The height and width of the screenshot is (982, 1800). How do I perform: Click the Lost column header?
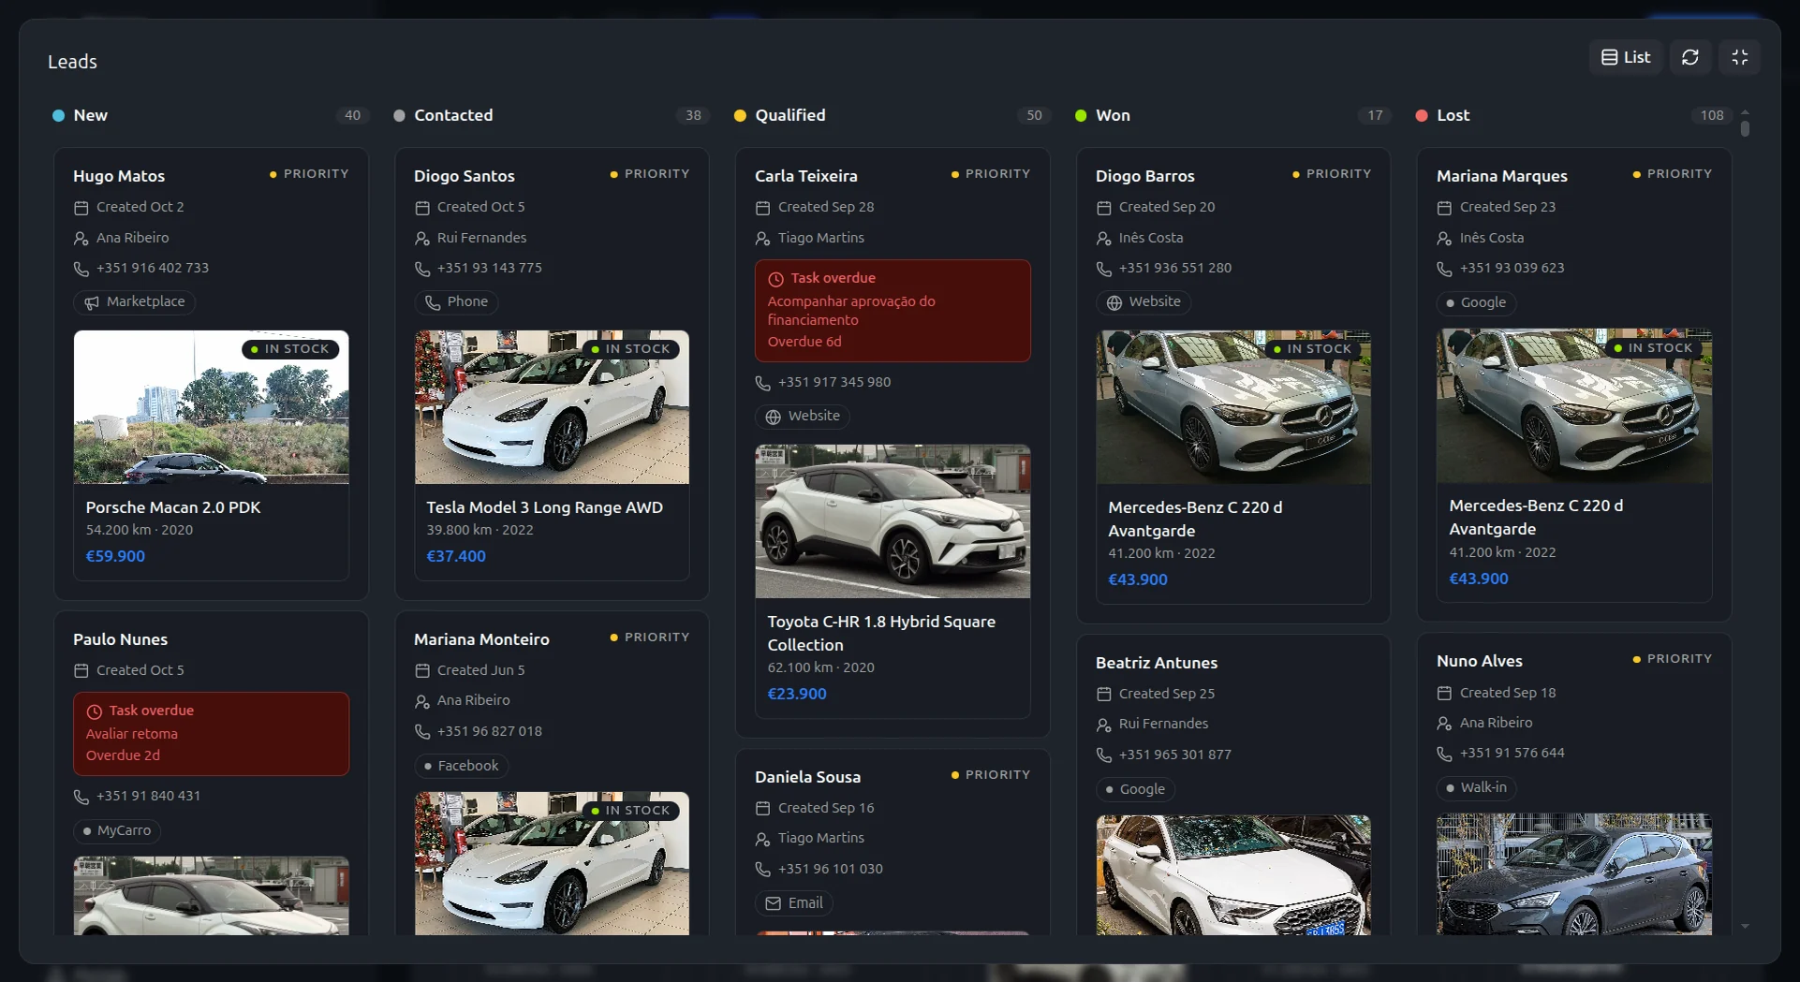1453,115
